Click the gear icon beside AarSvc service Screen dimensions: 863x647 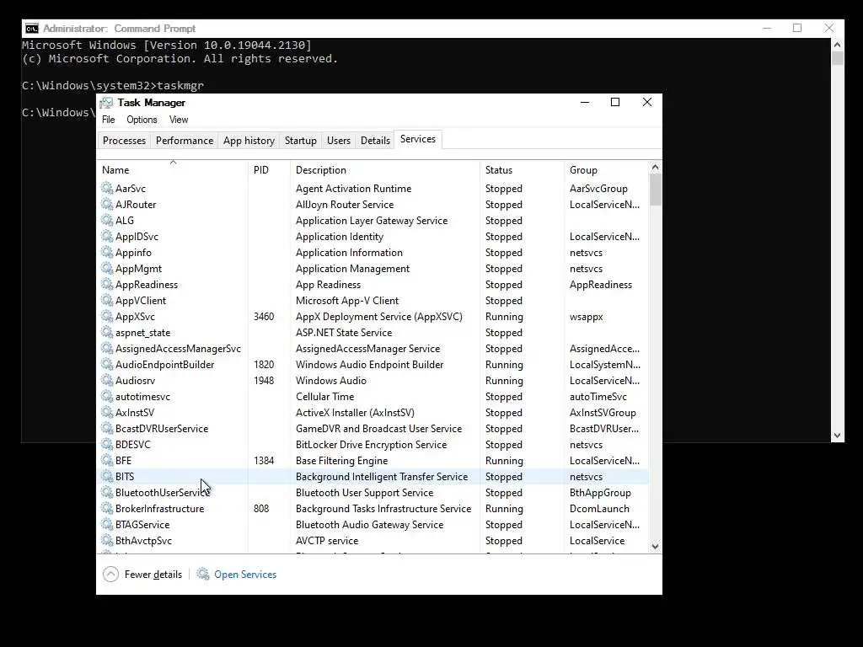click(107, 188)
